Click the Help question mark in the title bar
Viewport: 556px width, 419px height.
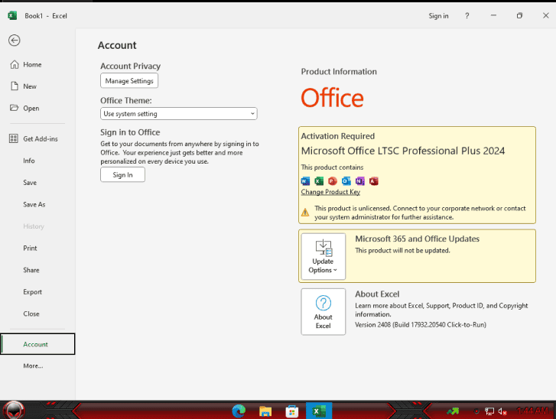(467, 16)
